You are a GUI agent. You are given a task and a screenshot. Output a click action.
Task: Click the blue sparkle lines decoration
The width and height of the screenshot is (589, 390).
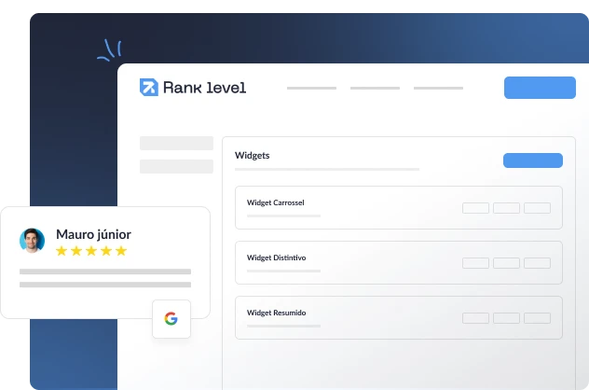109,50
